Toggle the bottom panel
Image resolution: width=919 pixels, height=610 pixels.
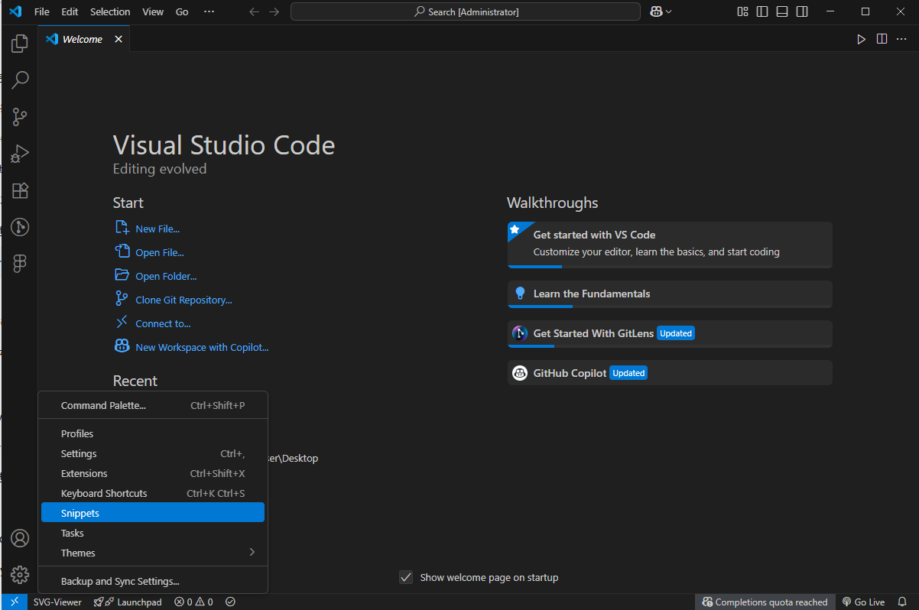pyautogui.click(x=782, y=11)
